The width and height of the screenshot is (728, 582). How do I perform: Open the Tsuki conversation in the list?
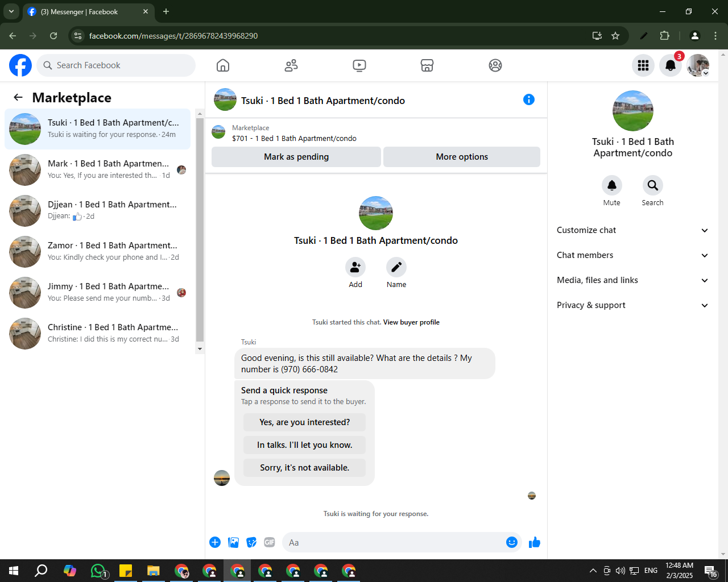click(x=98, y=129)
